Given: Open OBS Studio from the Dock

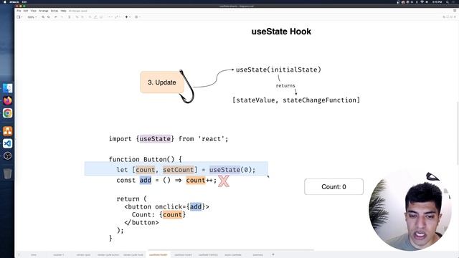Looking at the screenshot, I should [8, 156].
